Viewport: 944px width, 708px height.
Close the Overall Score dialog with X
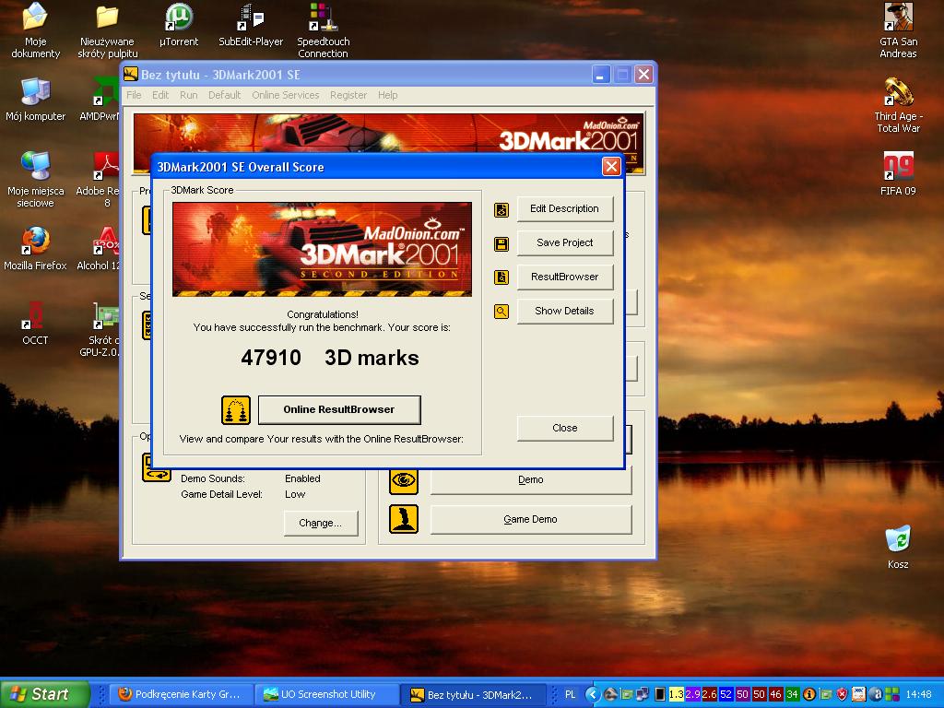[611, 167]
